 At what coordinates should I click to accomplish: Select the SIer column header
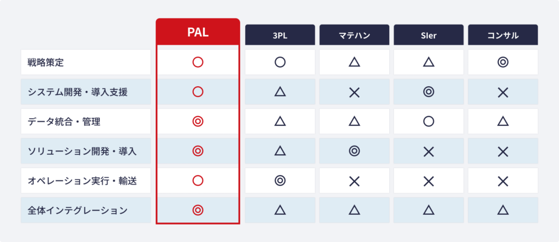429,35
